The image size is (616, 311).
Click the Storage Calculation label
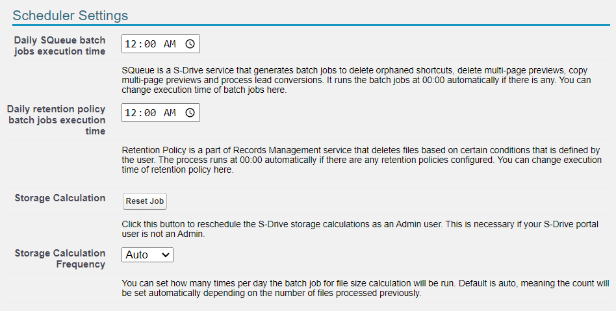[x=60, y=198]
